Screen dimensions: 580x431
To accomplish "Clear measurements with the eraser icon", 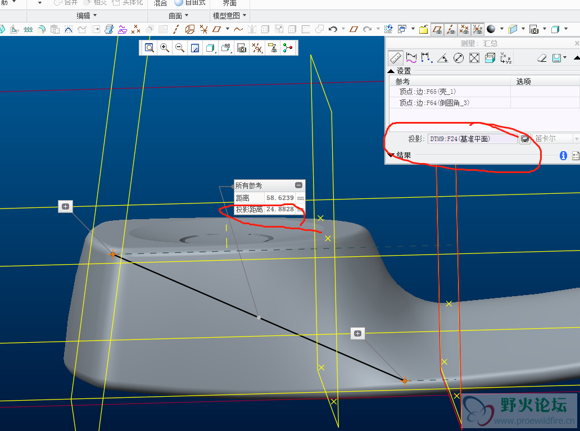I will click(542, 58).
